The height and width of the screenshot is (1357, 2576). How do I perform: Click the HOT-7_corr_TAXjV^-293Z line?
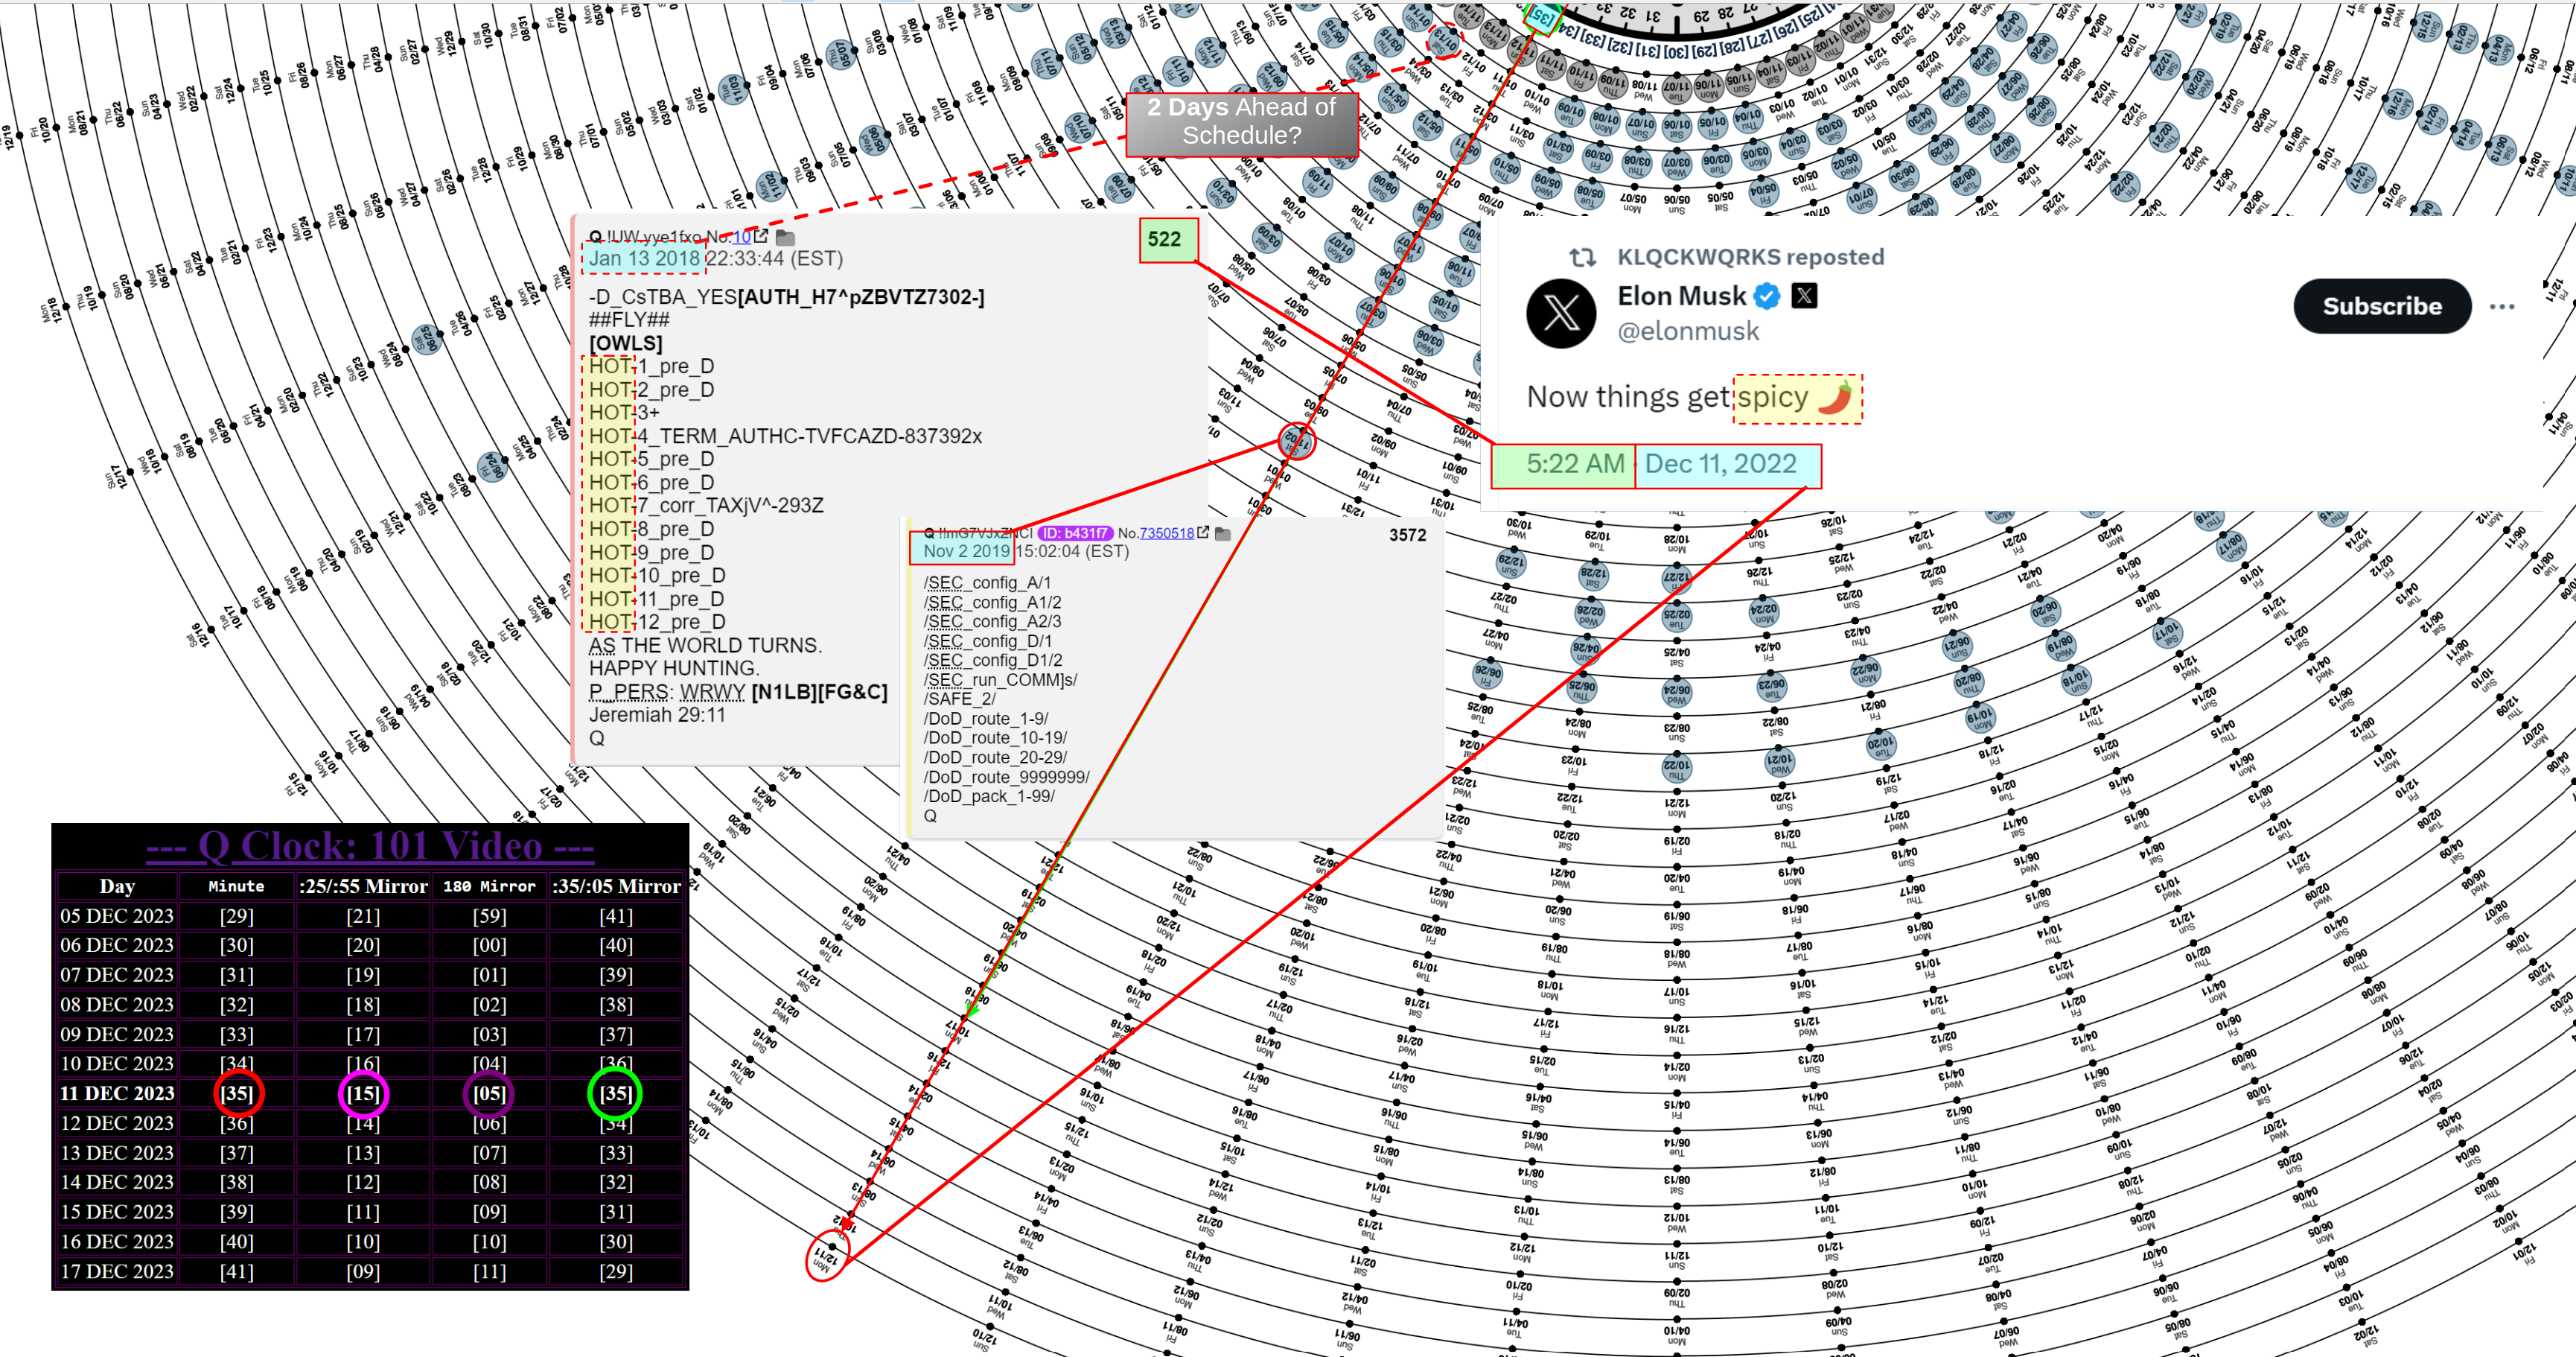[706, 506]
